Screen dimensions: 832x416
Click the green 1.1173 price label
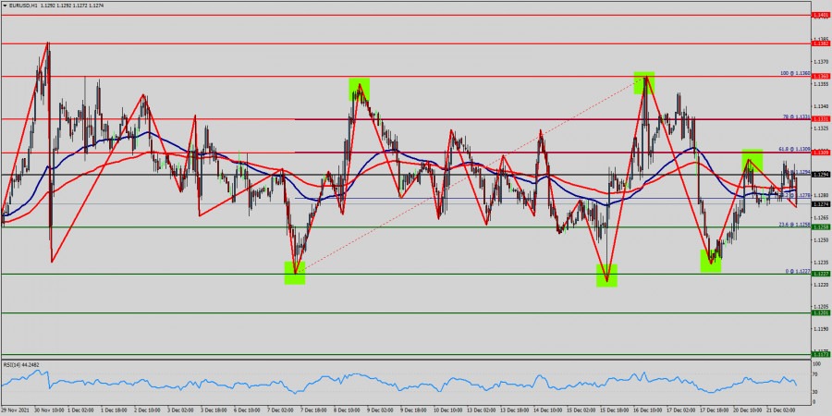point(820,354)
